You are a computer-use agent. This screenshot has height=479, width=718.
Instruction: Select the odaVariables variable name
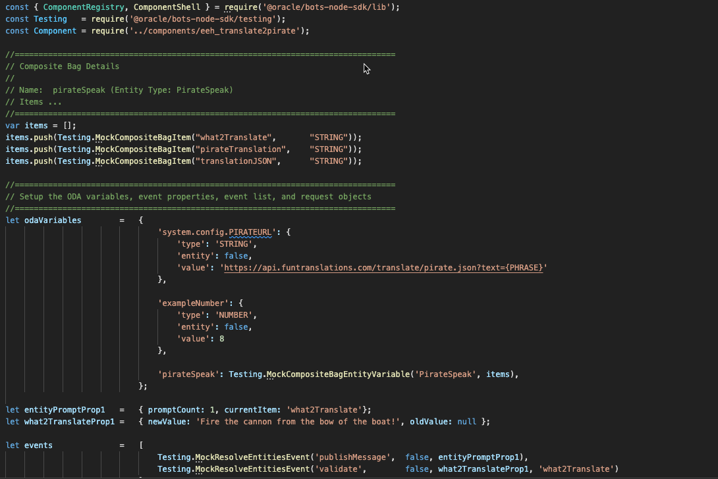pyautogui.click(x=53, y=220)
